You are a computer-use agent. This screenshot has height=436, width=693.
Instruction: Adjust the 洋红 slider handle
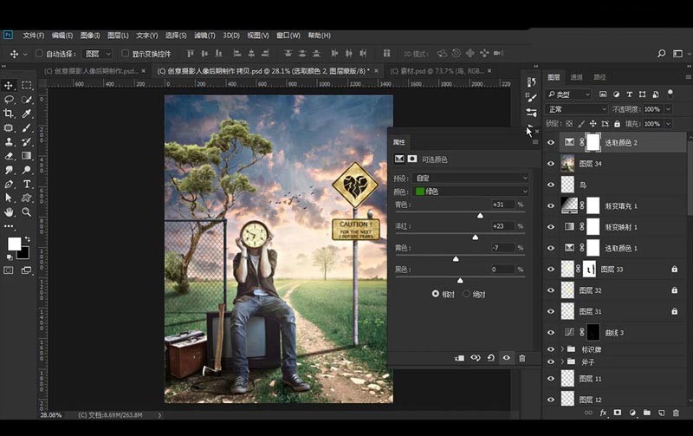click(475, 237)
